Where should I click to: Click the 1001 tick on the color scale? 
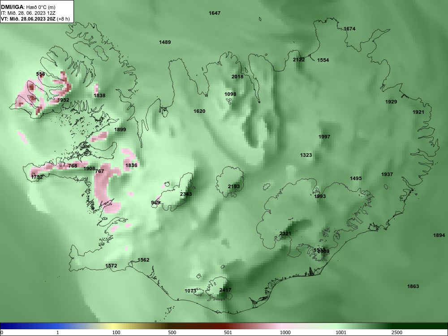pos(341,333)
